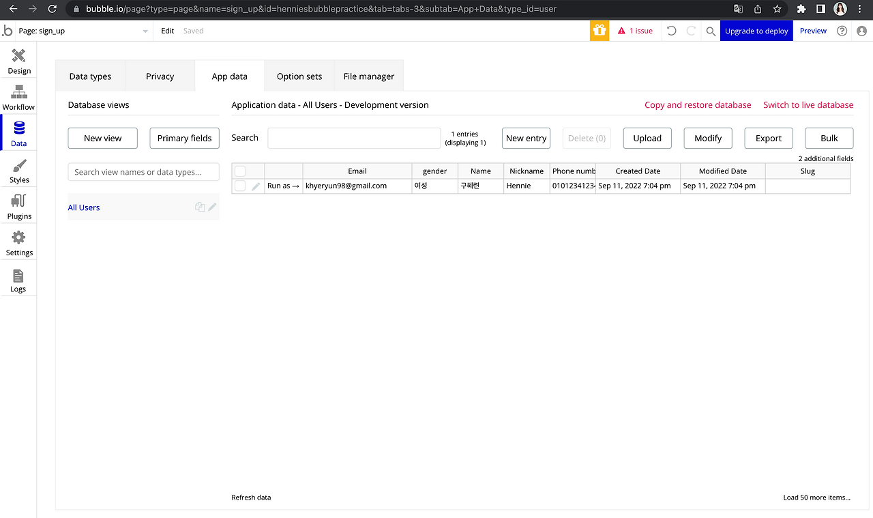Viewport: 873px width, 518px height.
Task: Open Chrome three-dot menu
Action: tap(861, 9)
